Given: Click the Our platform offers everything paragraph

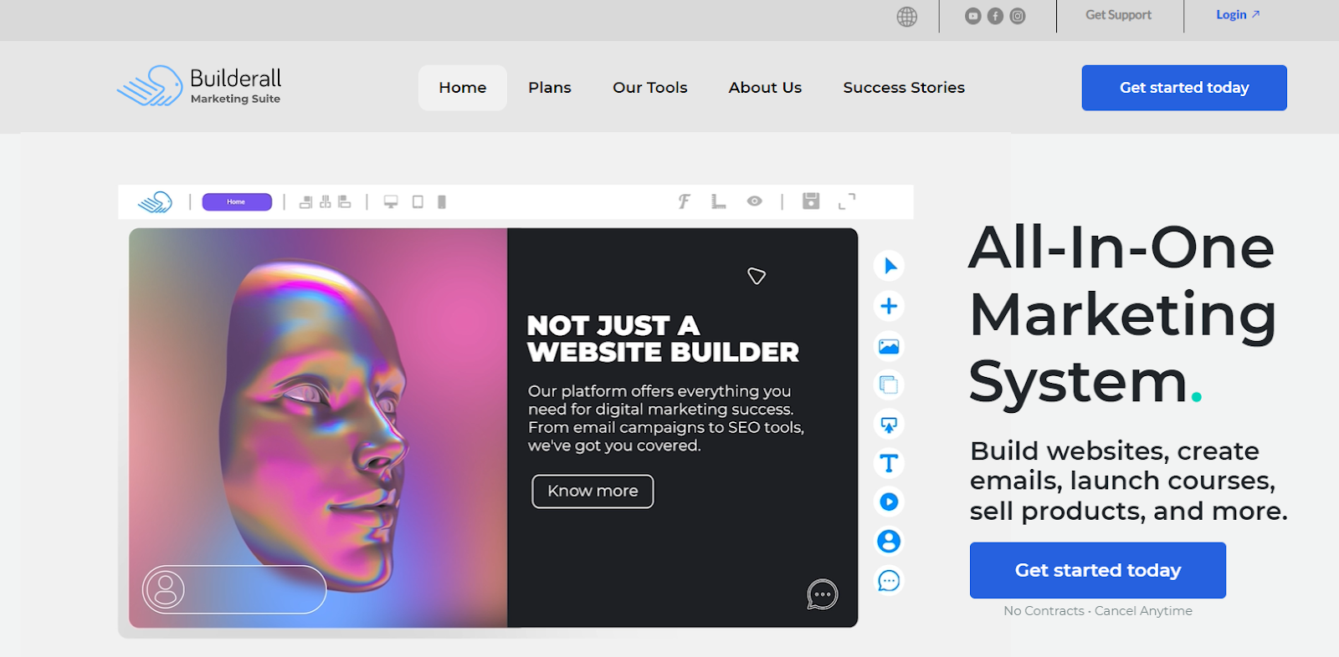Looking at the screenshot, I should click(x=666, y=418).
